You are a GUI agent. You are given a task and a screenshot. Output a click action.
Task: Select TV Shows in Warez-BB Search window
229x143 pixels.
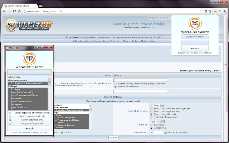tap(28, 108)
